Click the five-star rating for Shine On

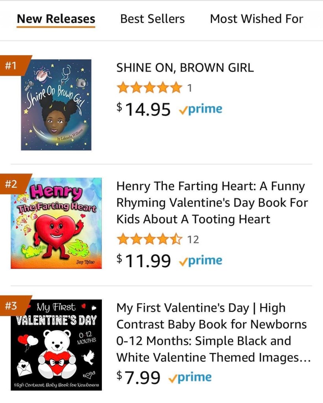150,88
